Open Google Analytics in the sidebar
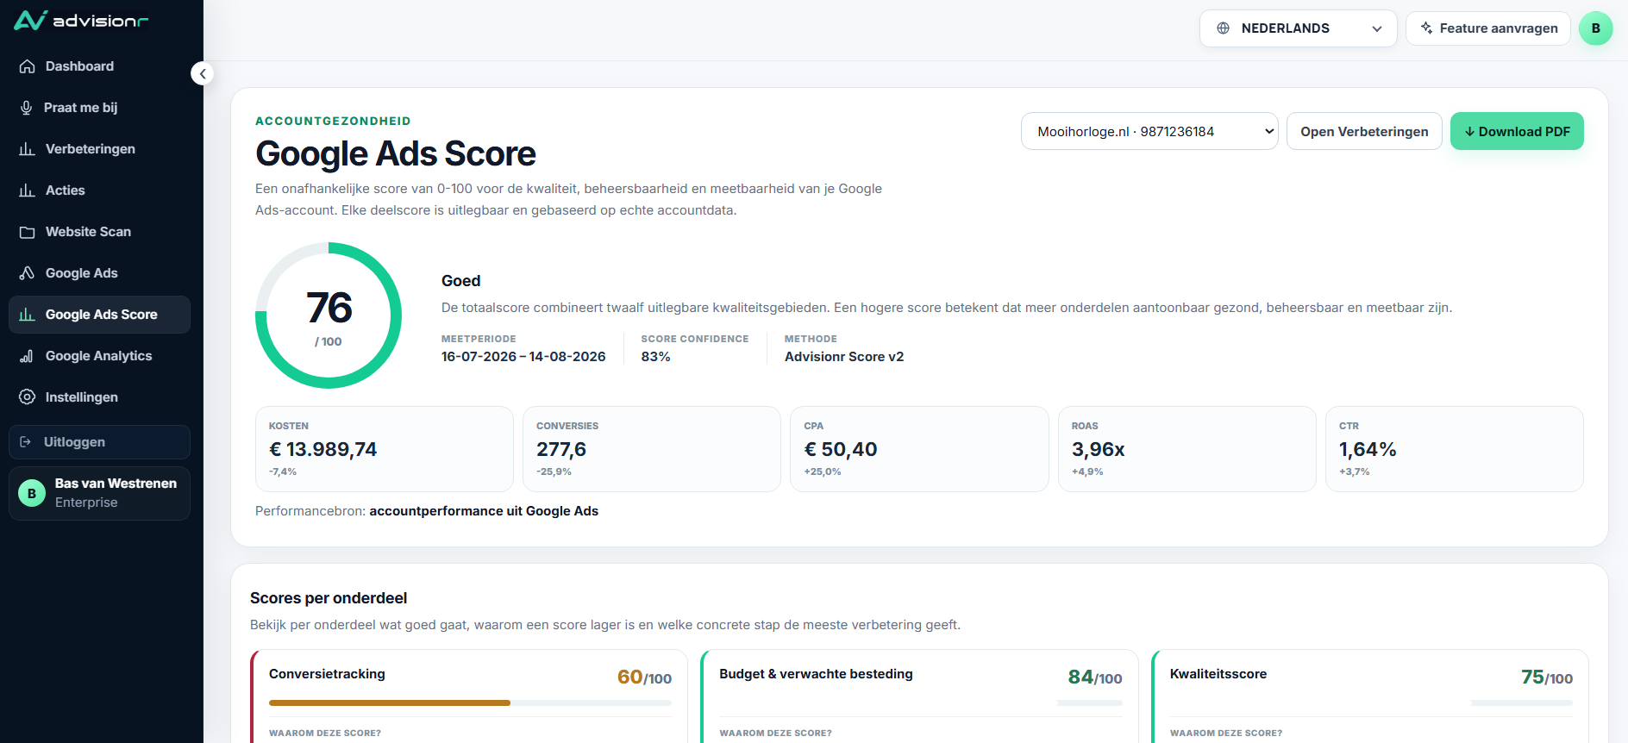Screen dimensions: 1628x743 coord(99,356)
